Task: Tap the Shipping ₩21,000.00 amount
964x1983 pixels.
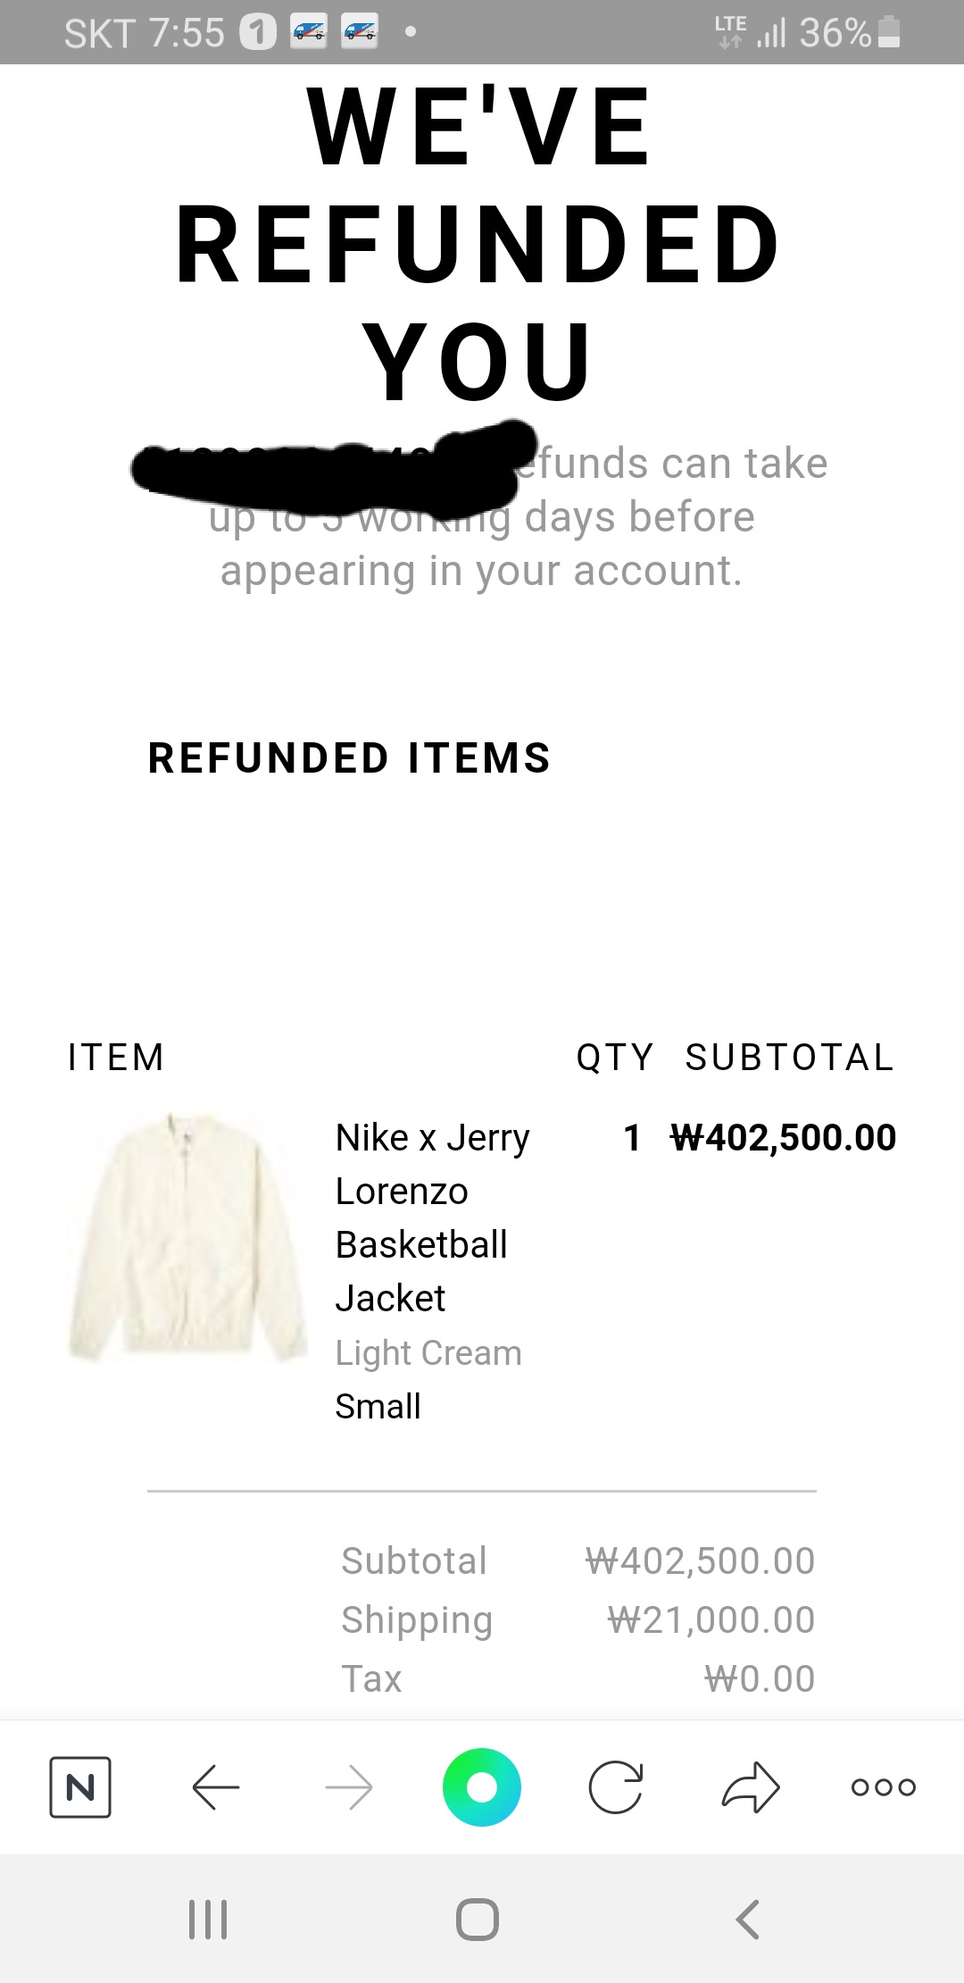Action: (x=711, y=1619)
